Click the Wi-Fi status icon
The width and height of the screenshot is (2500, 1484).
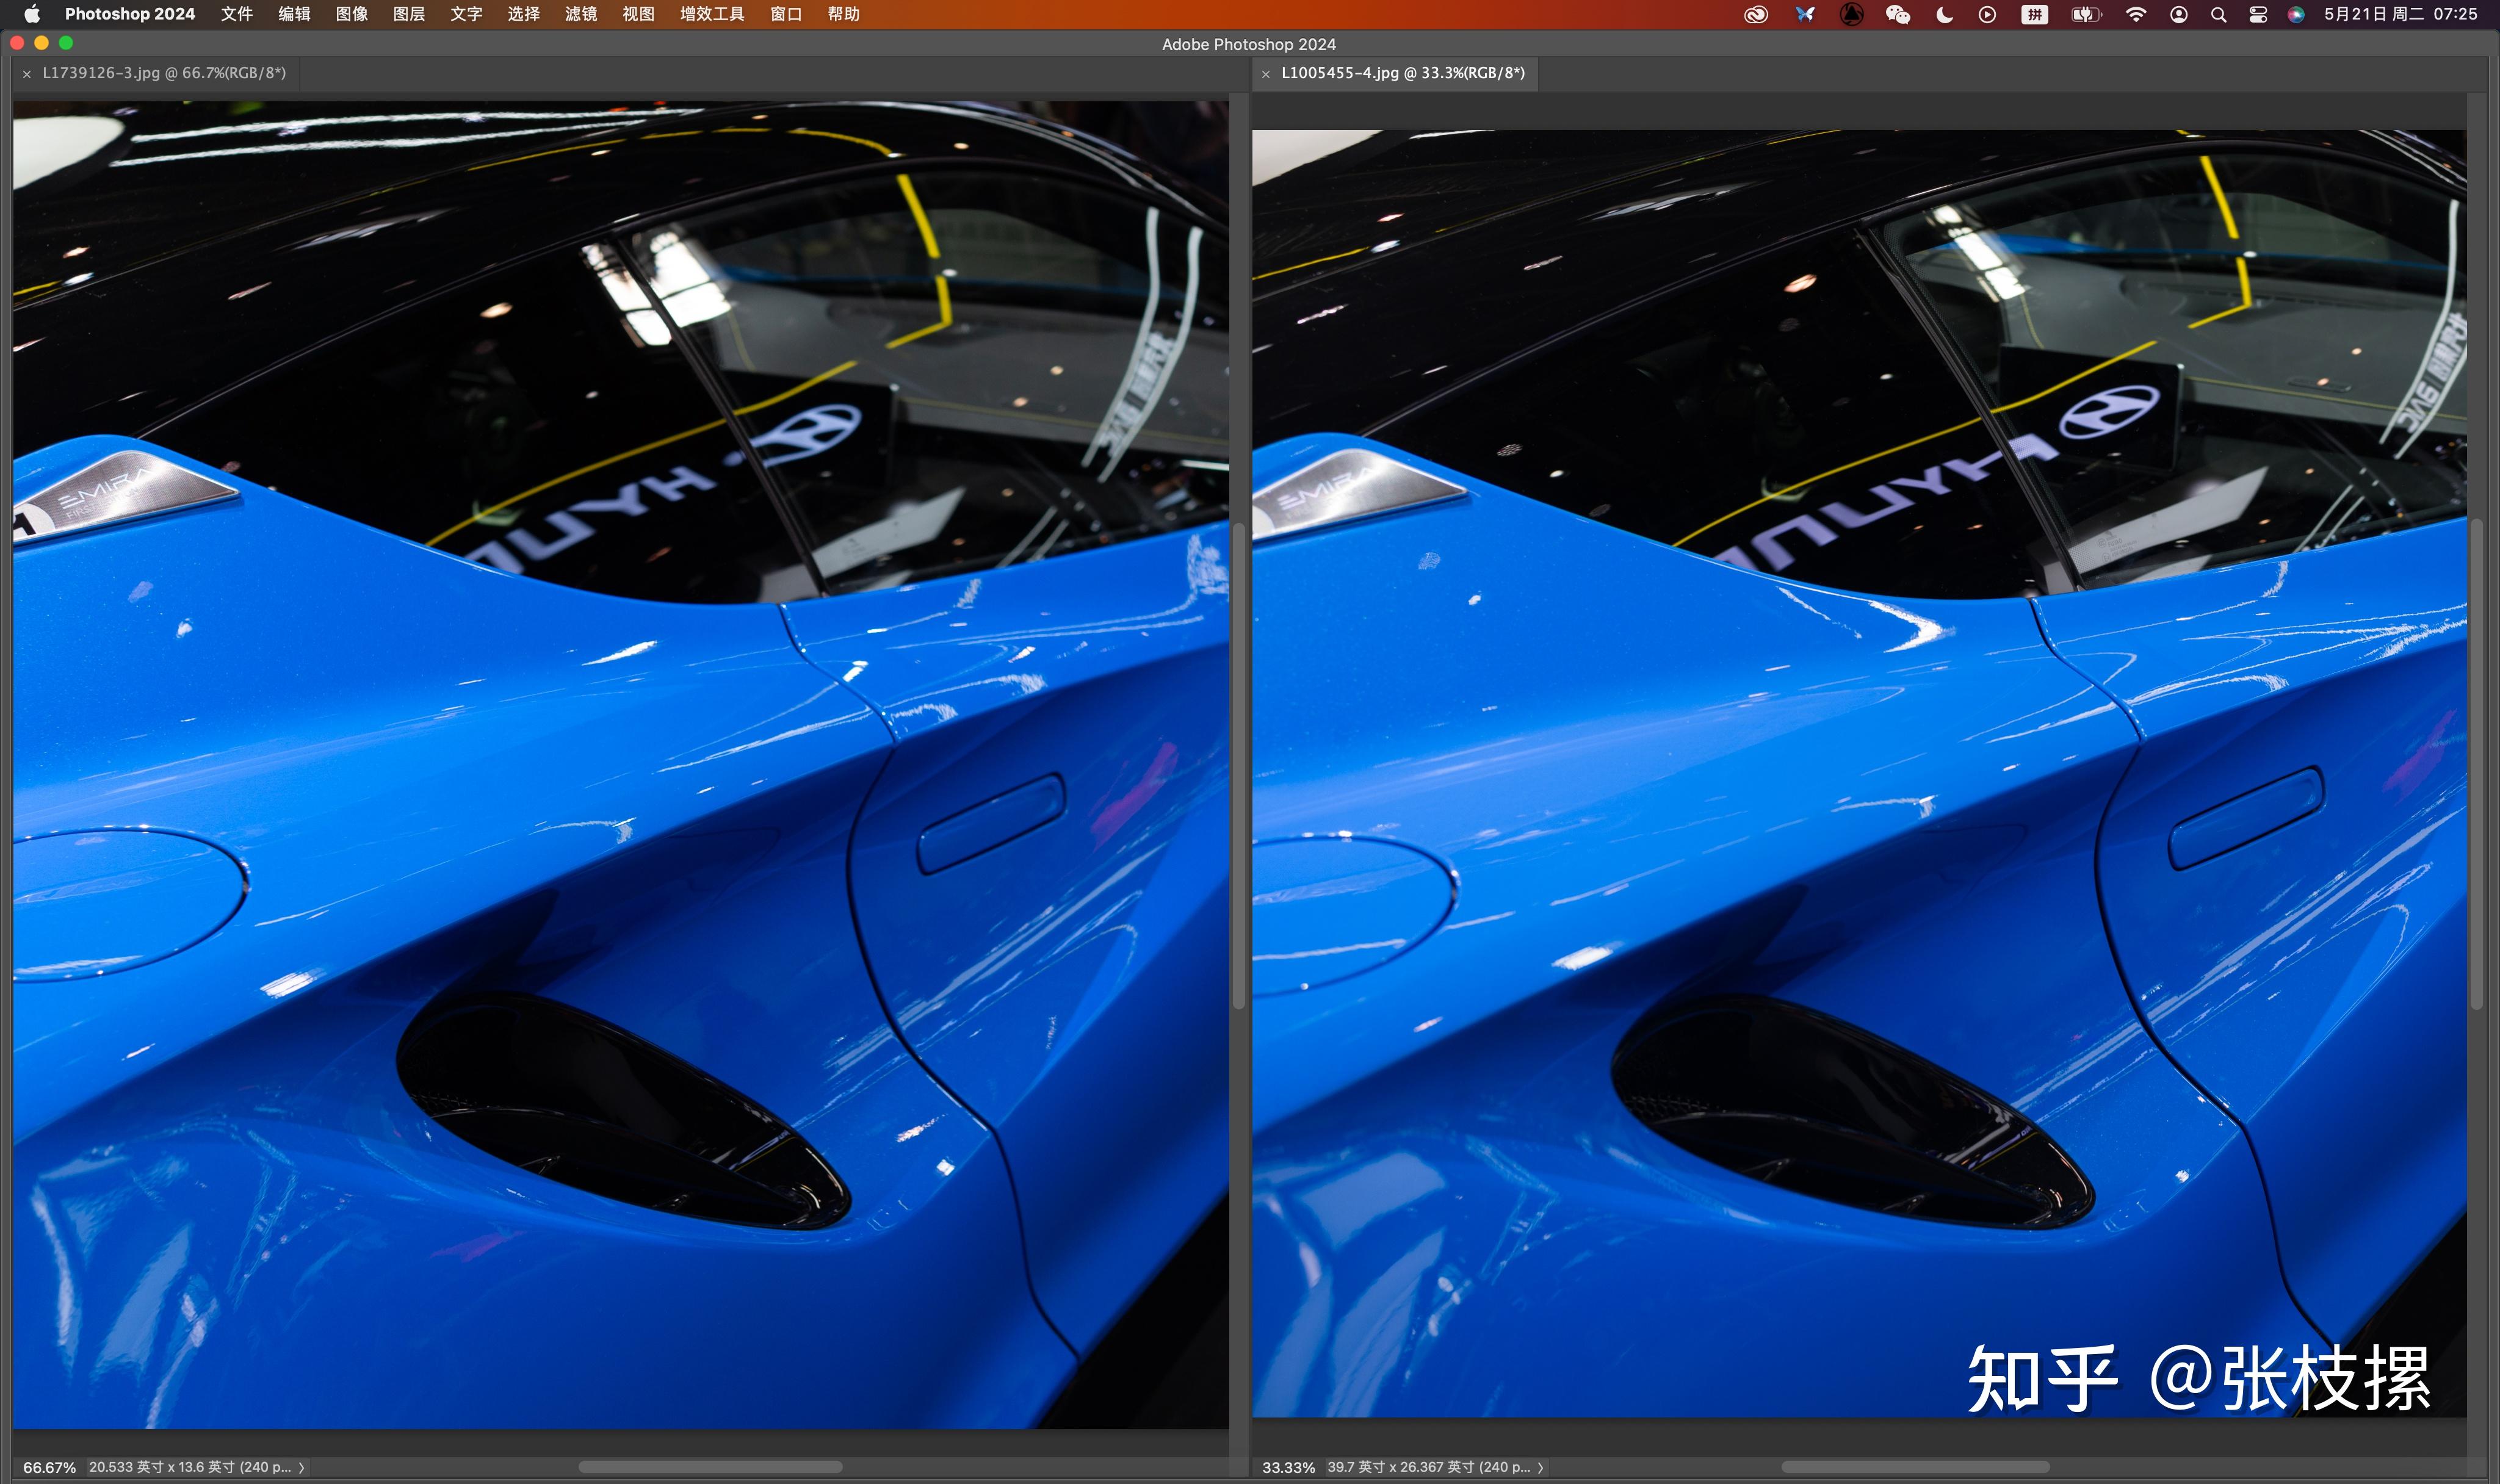[2135, 14]
